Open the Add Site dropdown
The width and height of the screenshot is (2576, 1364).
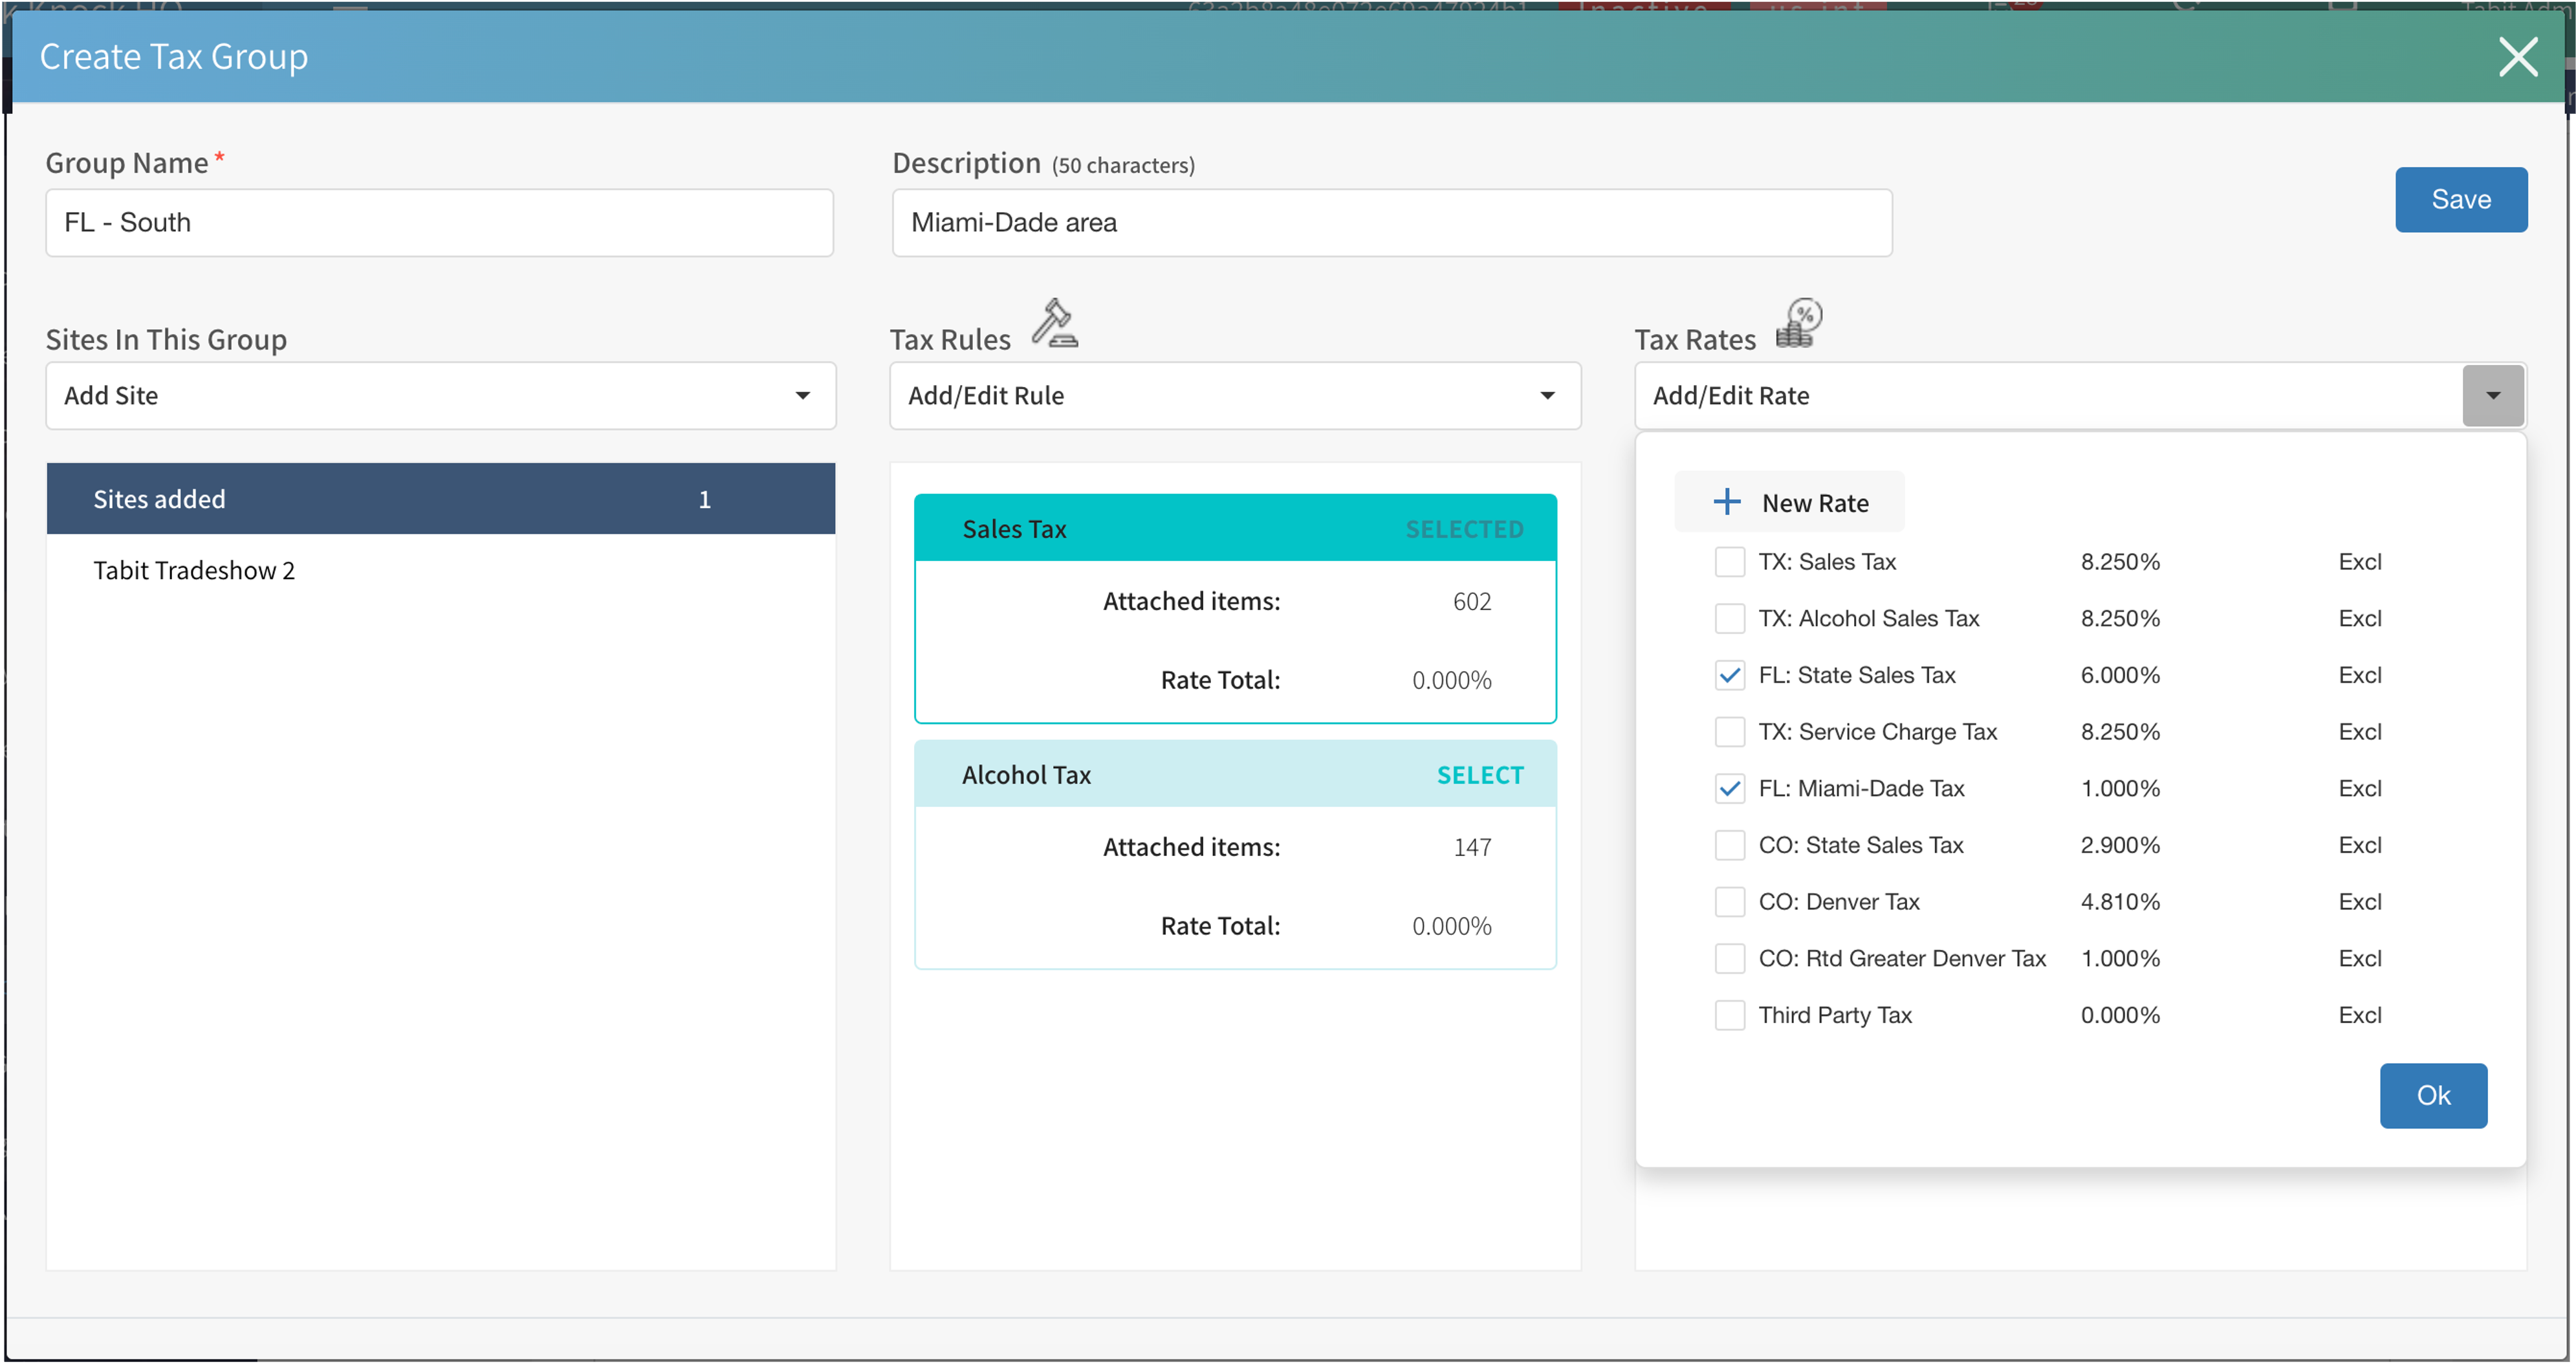tap(440, 396)
